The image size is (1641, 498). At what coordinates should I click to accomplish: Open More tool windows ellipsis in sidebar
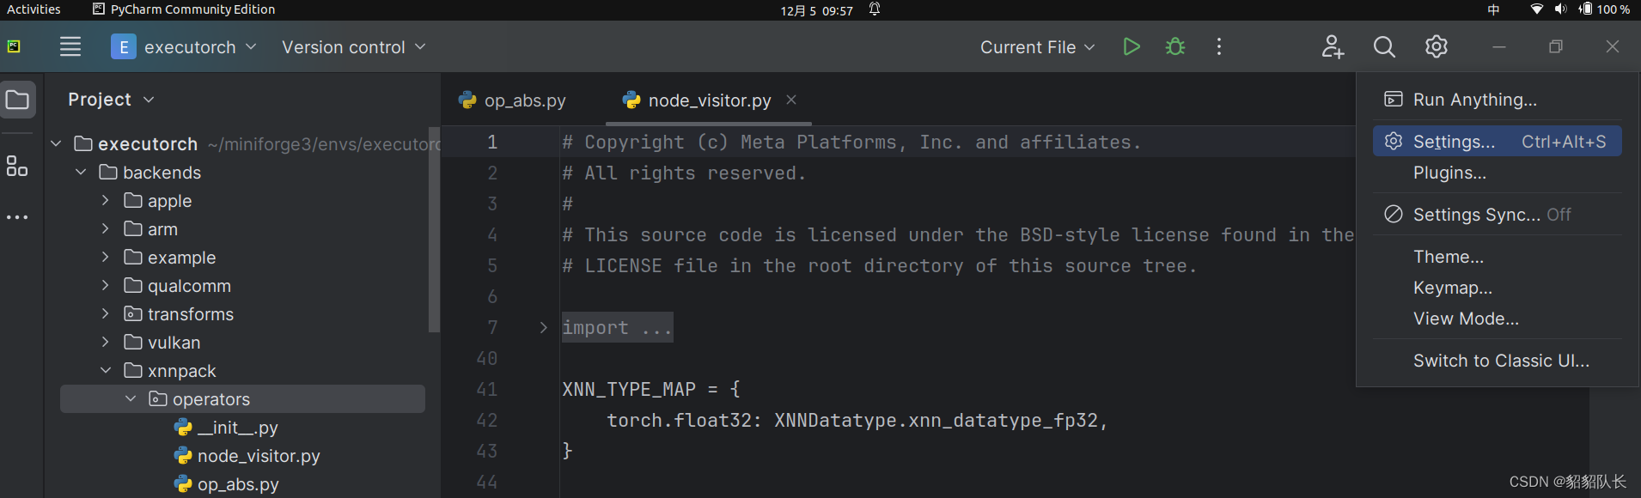click(17, 217)
